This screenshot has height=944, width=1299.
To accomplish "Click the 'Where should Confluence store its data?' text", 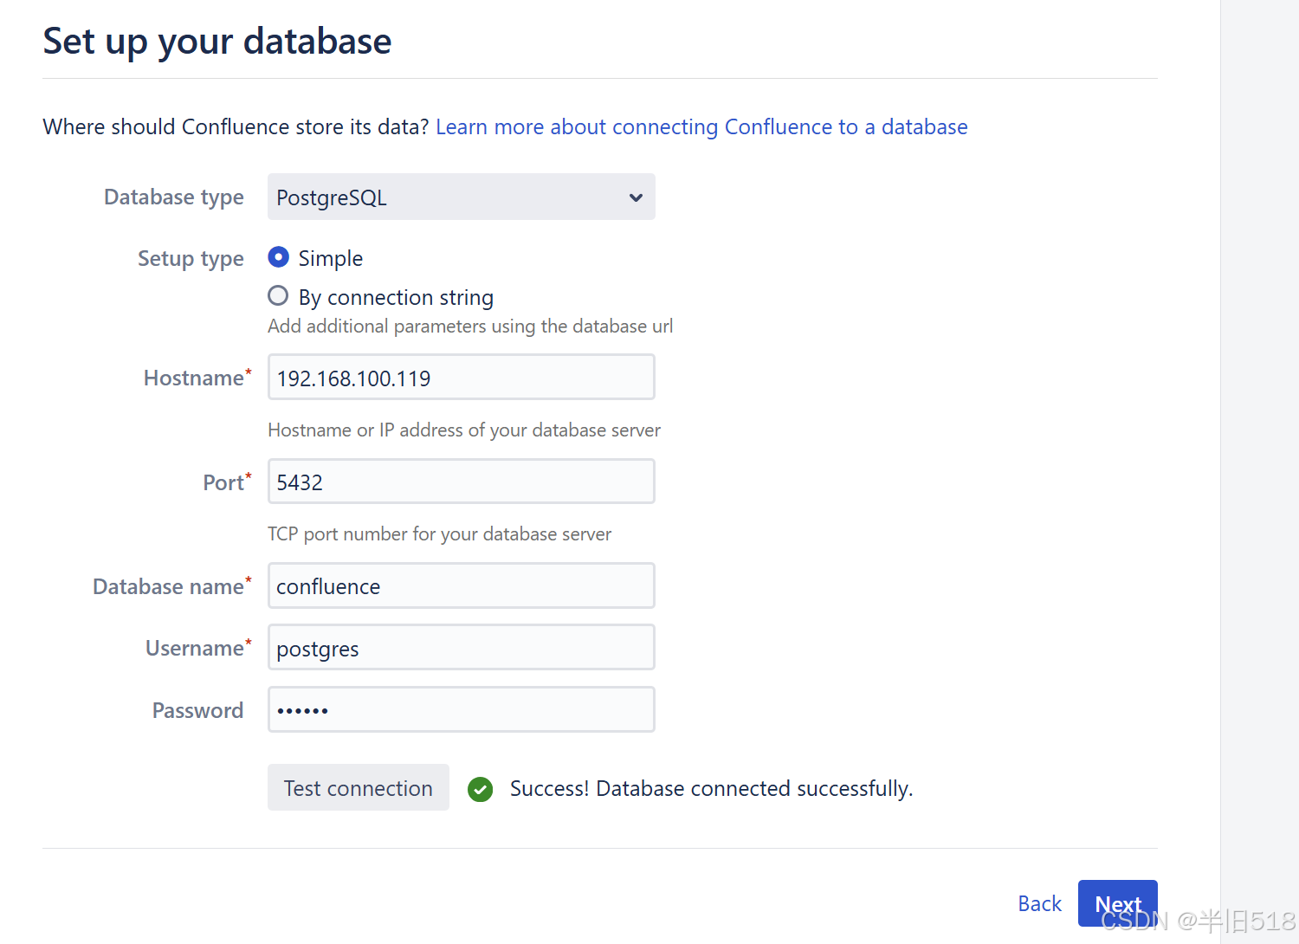I will pos(236,126).
